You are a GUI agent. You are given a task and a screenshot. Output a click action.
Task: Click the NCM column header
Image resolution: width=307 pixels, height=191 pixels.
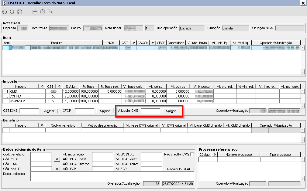tap(111, 43)
